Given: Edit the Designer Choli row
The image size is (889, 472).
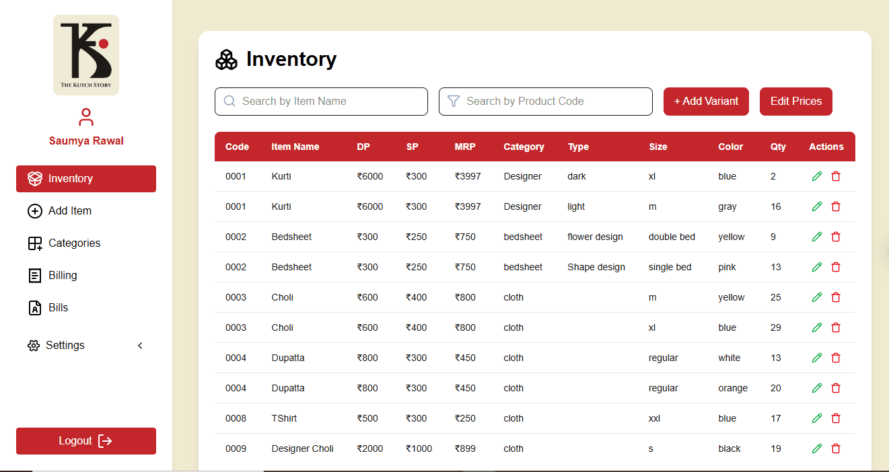Looking at the screenshot, I should pos(817,448).
